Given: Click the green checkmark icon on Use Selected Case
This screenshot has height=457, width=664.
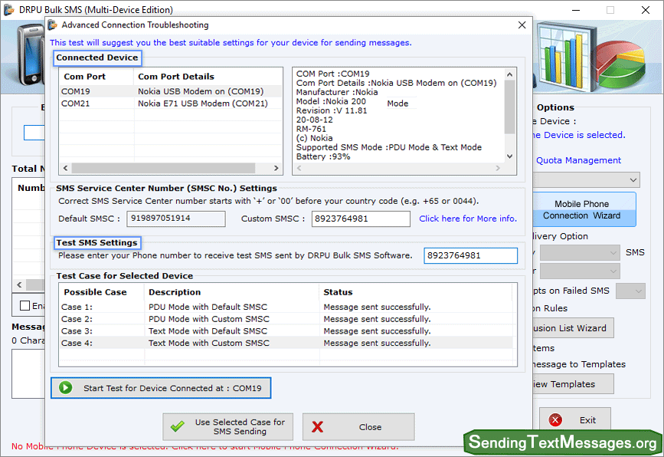Looking at the screenshot, I should click(178, 426).
